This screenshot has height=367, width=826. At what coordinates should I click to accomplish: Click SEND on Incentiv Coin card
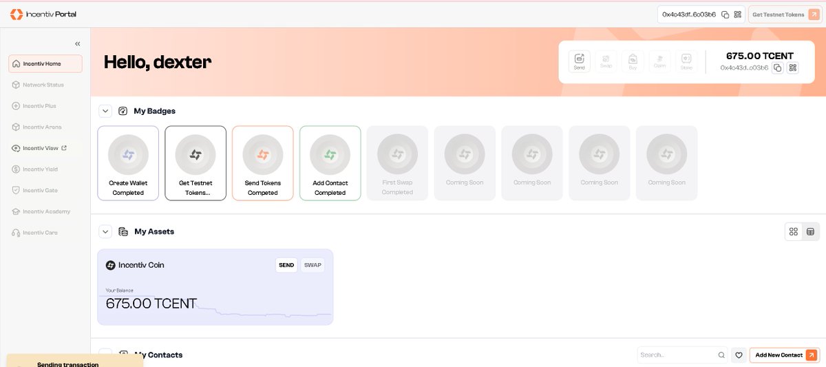[286, 265]
